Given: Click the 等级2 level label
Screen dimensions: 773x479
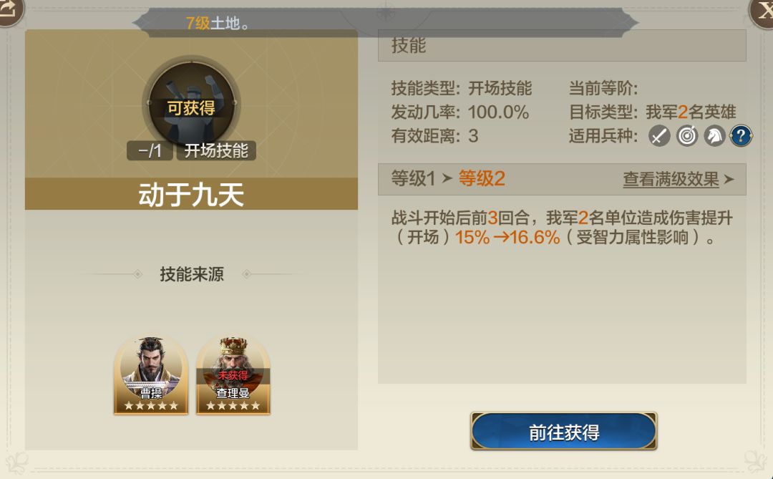Looking at the screenshot, I should tap(482, 178).
